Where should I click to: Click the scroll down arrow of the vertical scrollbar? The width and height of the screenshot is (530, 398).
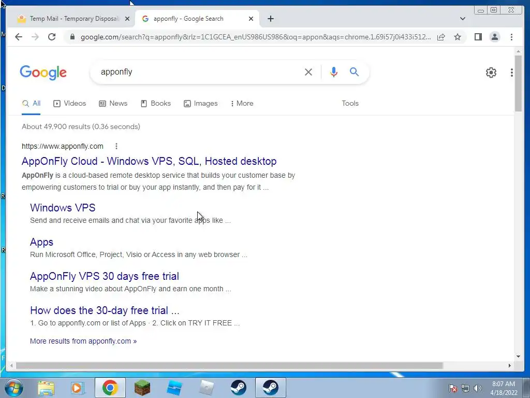click(x=518, y=356)
